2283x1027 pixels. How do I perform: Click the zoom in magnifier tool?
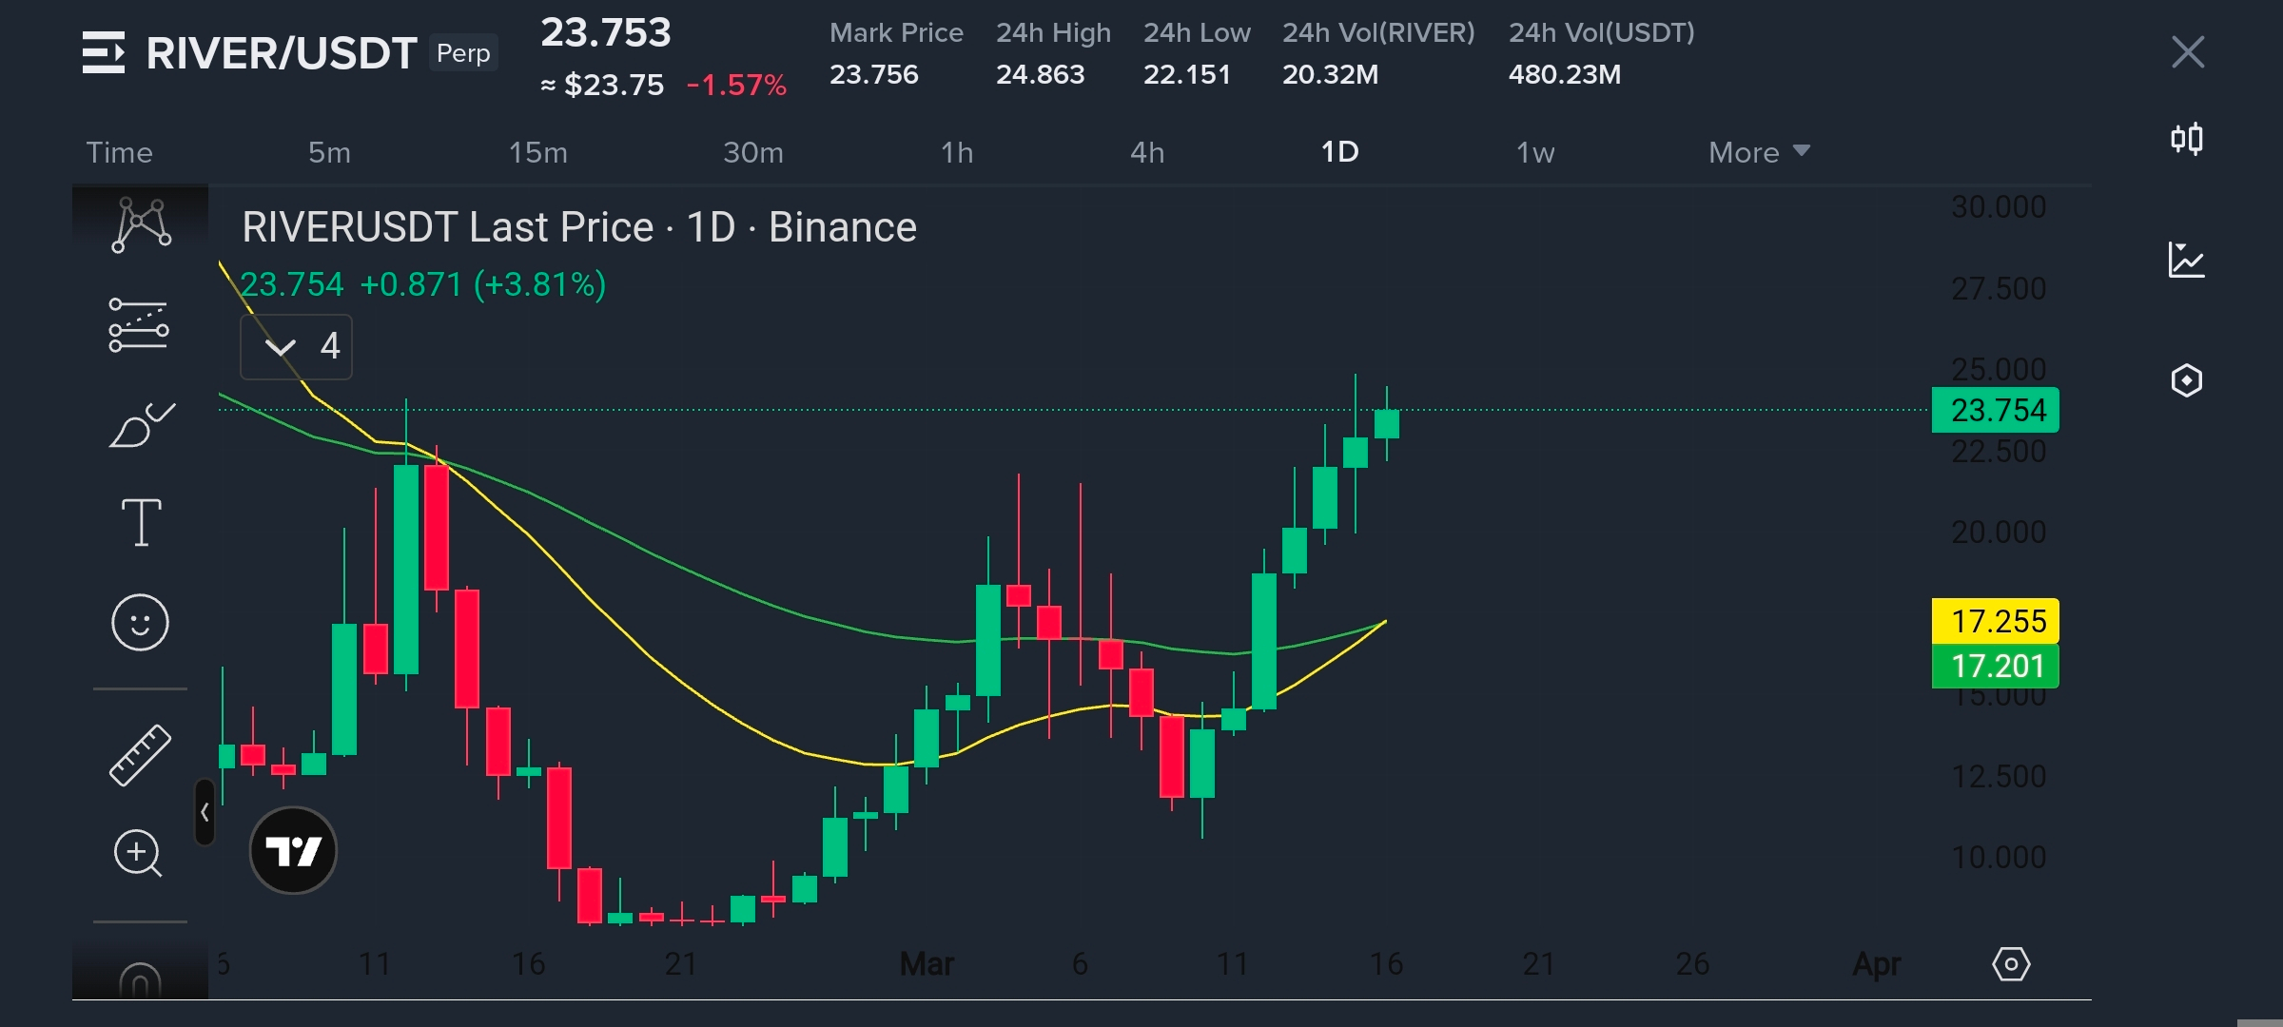[139, 853]
